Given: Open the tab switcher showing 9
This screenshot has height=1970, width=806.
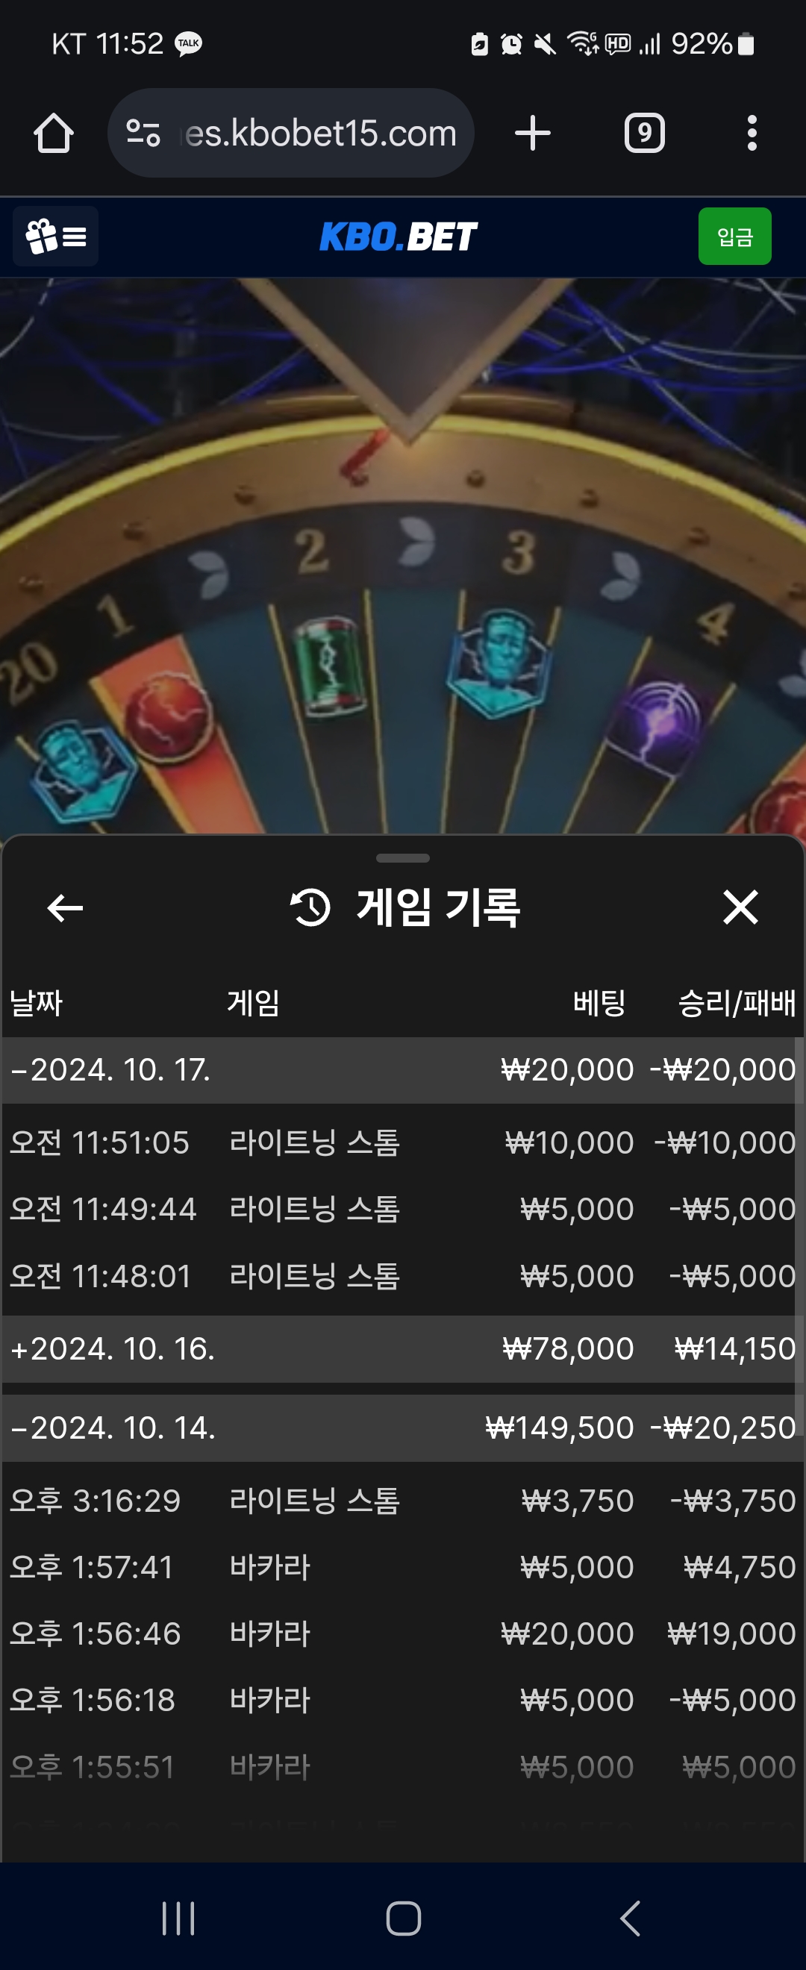Looking at the screenshot, I should pos(645,134).
